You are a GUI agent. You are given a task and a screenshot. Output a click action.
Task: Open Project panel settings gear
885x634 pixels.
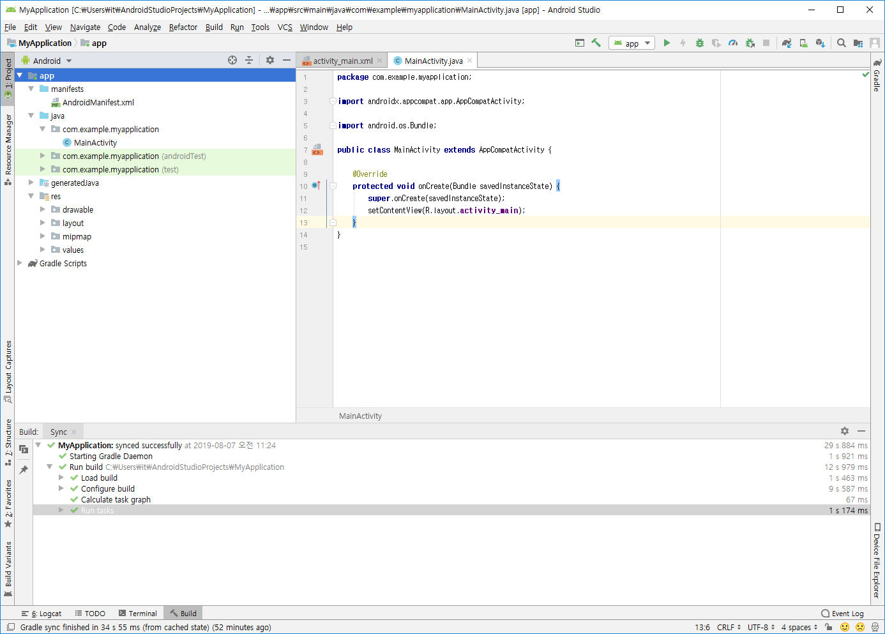tap(270, 60)
